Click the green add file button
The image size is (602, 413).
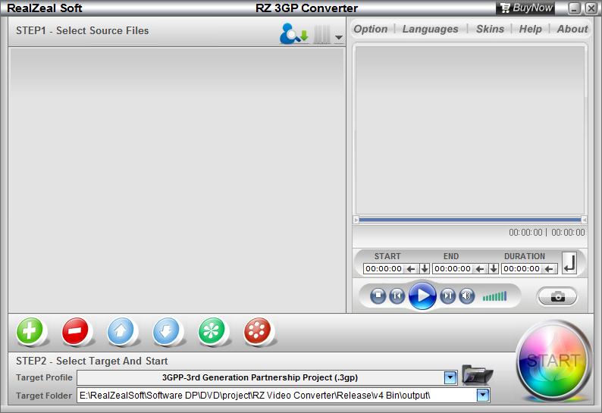coord(30,331)
